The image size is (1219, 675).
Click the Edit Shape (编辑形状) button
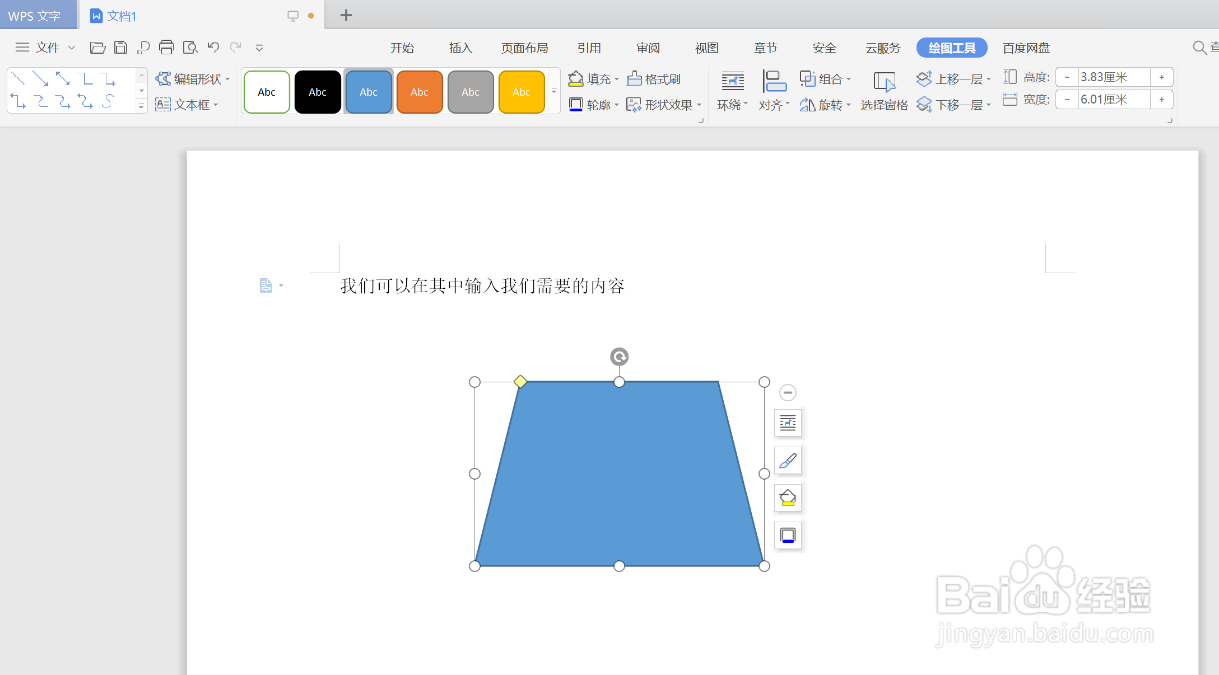click(x=192, y=79)
